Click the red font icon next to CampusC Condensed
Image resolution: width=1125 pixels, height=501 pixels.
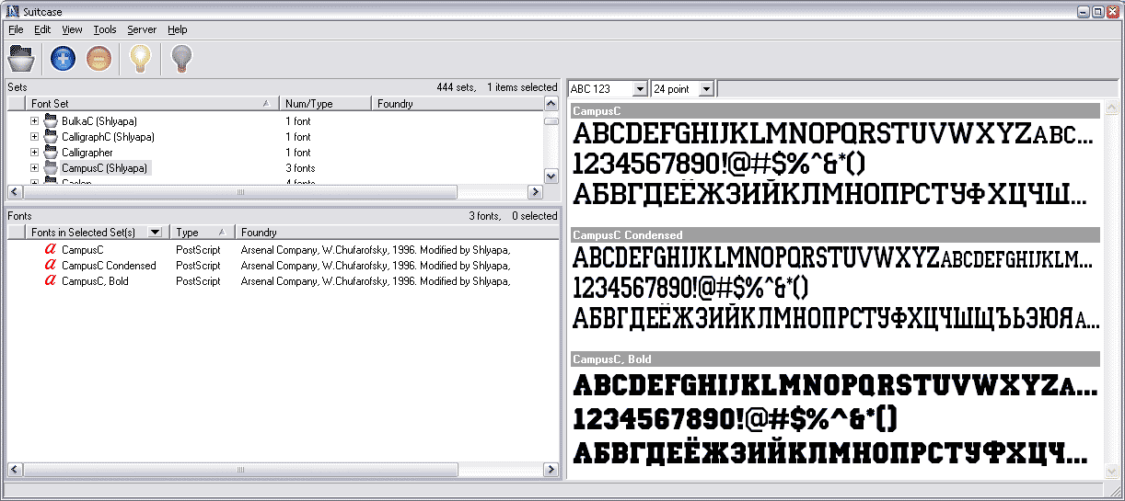pyautogui.click(x=51, y=265)
